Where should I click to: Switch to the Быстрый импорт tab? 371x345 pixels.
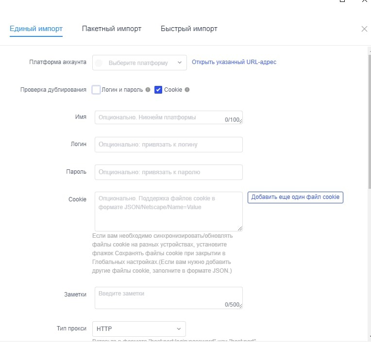point(189,29)
